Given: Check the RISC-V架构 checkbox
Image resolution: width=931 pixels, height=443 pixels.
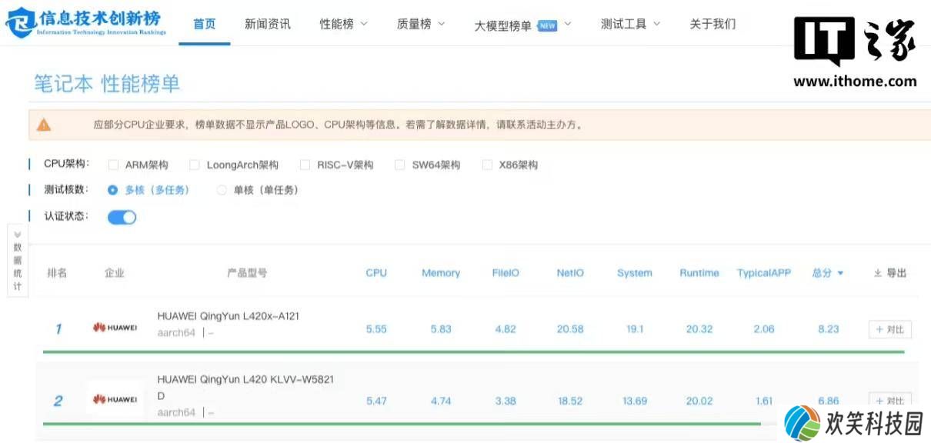Looking at the screenshot, I should [305, 165].
